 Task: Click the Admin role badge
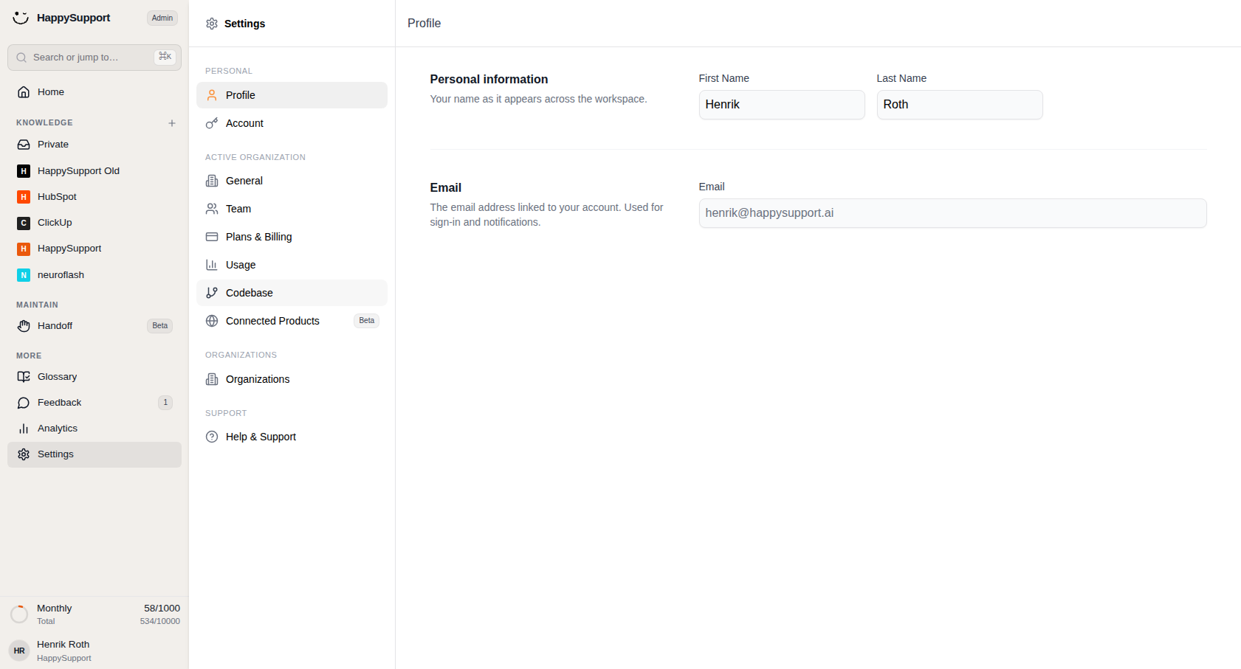(x=162, y=18)
